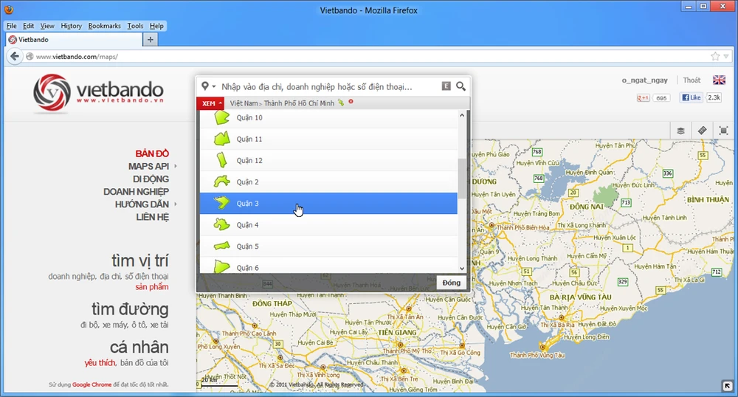Click the address search input field
The image size is (738, 397).
[325, 86]
